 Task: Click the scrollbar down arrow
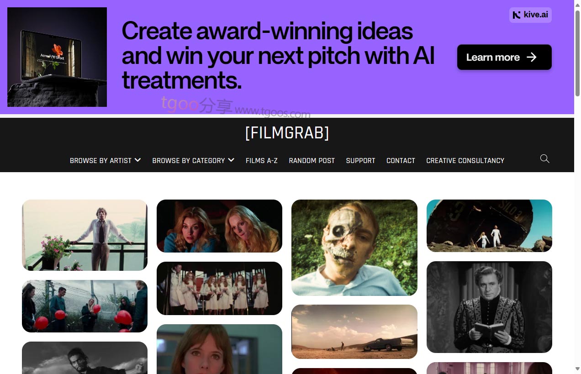point(577,369)
